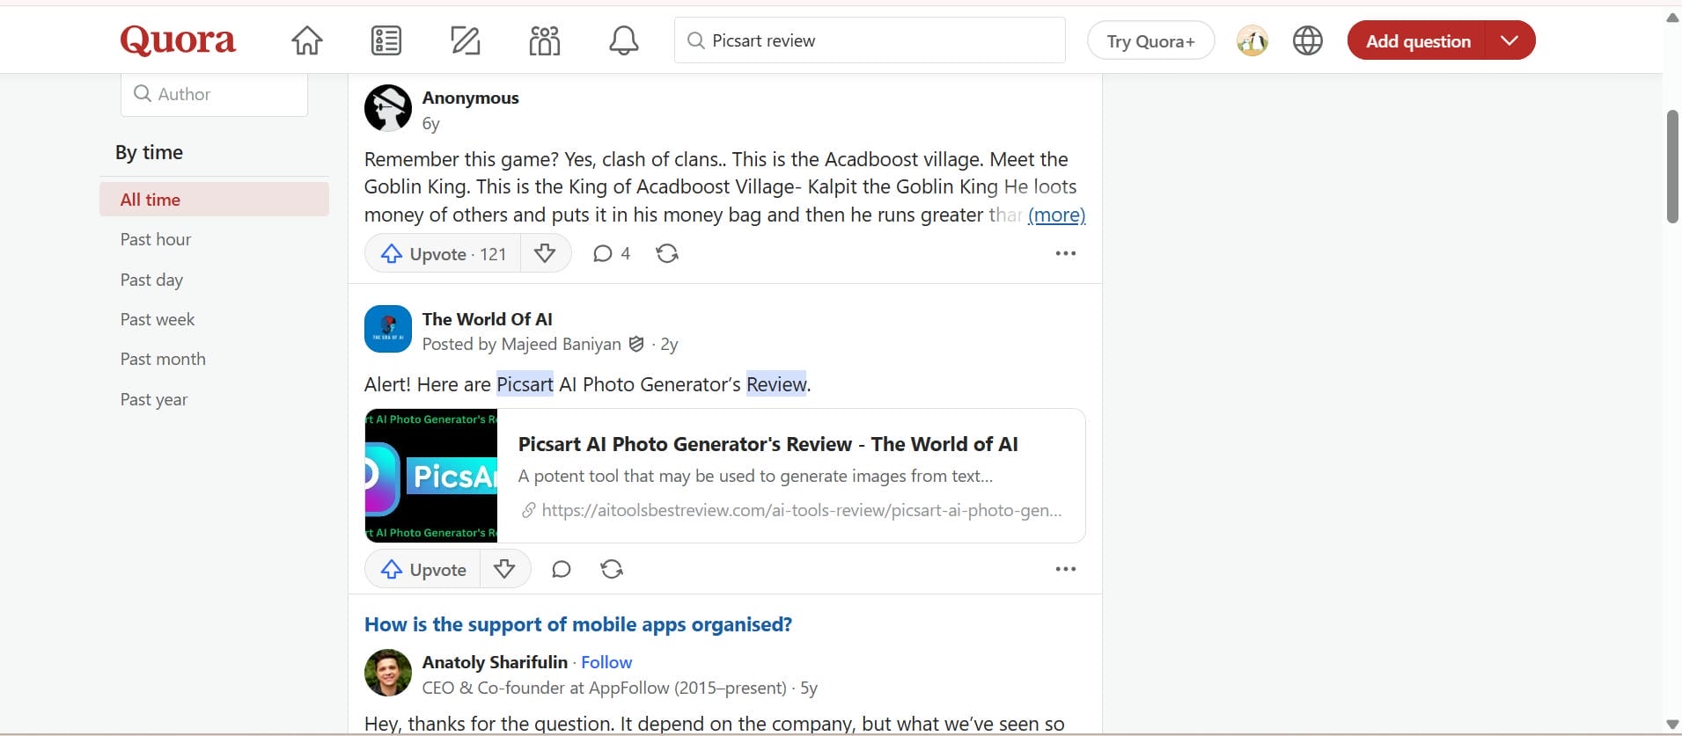The height and width of the screenshot is (736, 1682).
Task: Focus the Author filter field
Action: coord(214,94)
